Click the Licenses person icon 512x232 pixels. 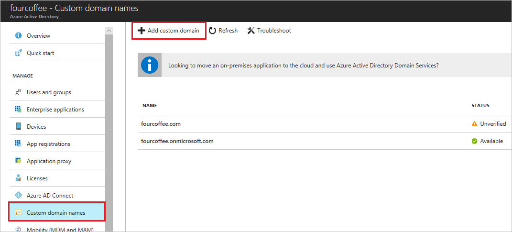coord(19,178)
